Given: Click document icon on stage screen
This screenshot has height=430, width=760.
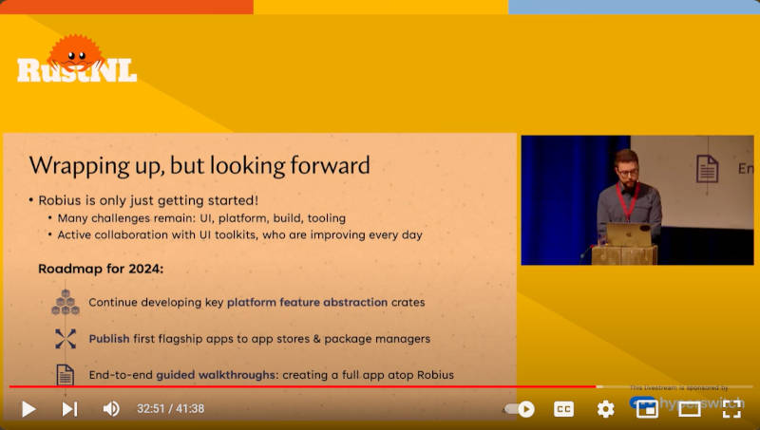Looking at the screenshot, I should click(x=707, y=169).
